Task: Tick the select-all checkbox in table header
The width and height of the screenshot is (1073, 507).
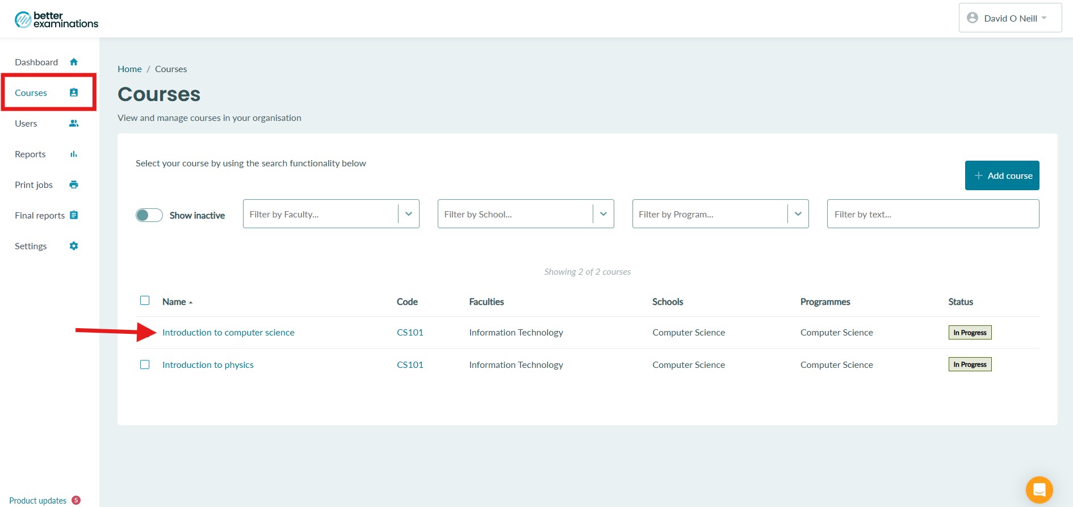Action: [x=145, y=300]
